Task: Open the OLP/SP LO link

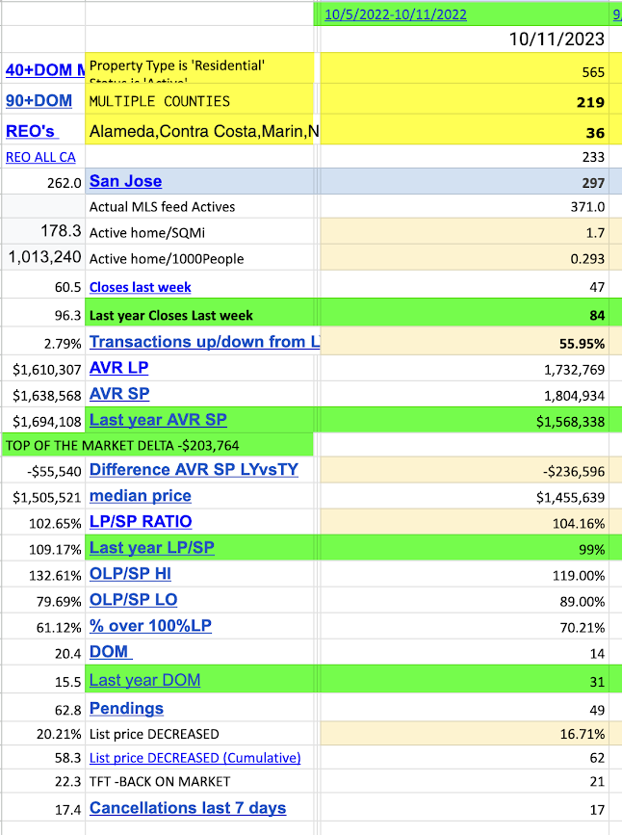Action: pyautogui.click(x=133, y=600)
